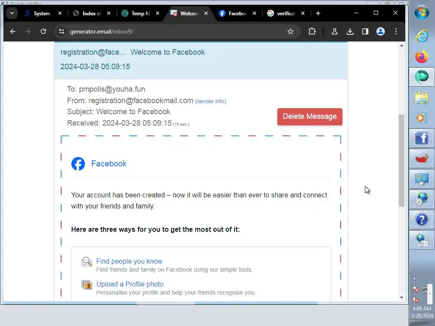Open a new browser tab
The height and width of the screenshot is (326, 435).
(318, 13)
